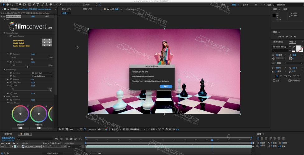Click 重置 to reset FilmConvert Pro

(33, 16)
